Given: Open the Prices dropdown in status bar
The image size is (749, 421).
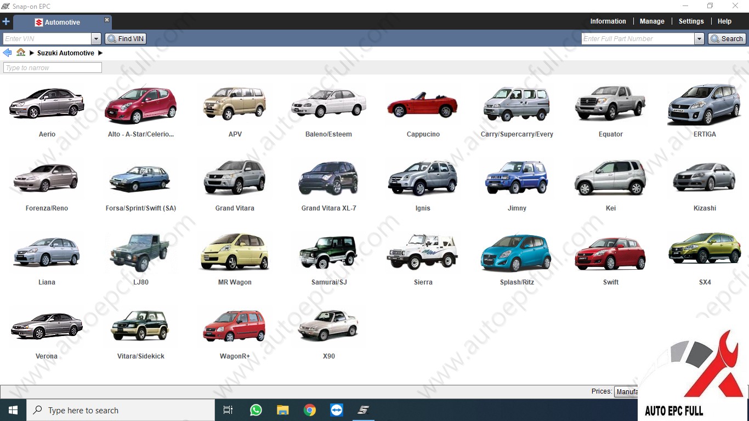Looking at the screenshot, I should [626, 391].
